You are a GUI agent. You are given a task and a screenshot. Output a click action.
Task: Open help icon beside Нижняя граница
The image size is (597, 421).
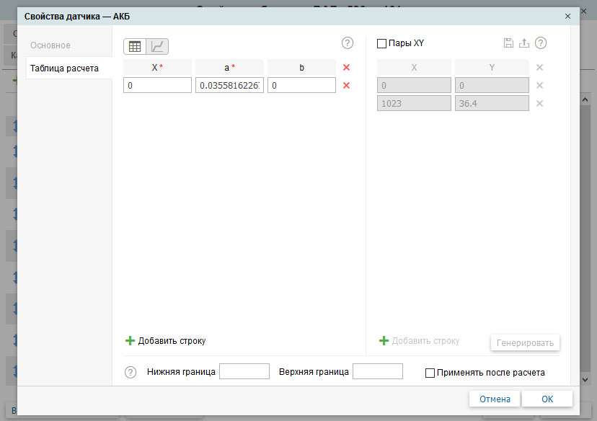coord(131,373)
